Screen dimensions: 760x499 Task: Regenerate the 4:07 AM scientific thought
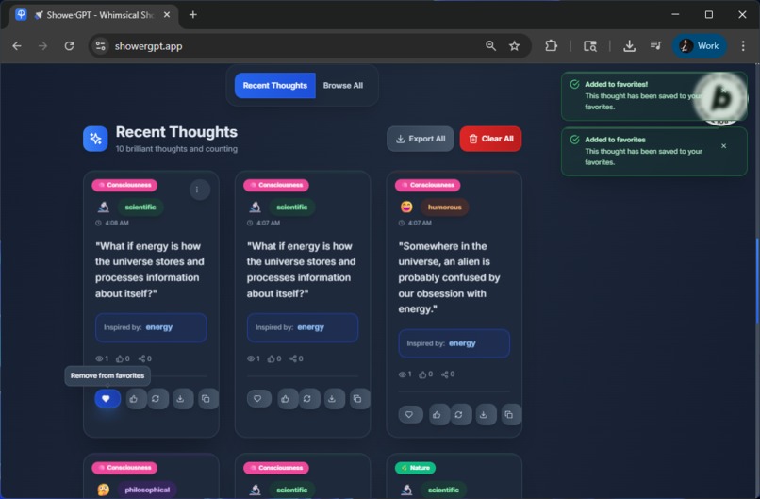point(307,399)
